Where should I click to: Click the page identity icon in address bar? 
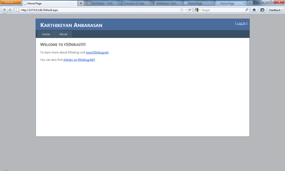[x=18, y=10]
